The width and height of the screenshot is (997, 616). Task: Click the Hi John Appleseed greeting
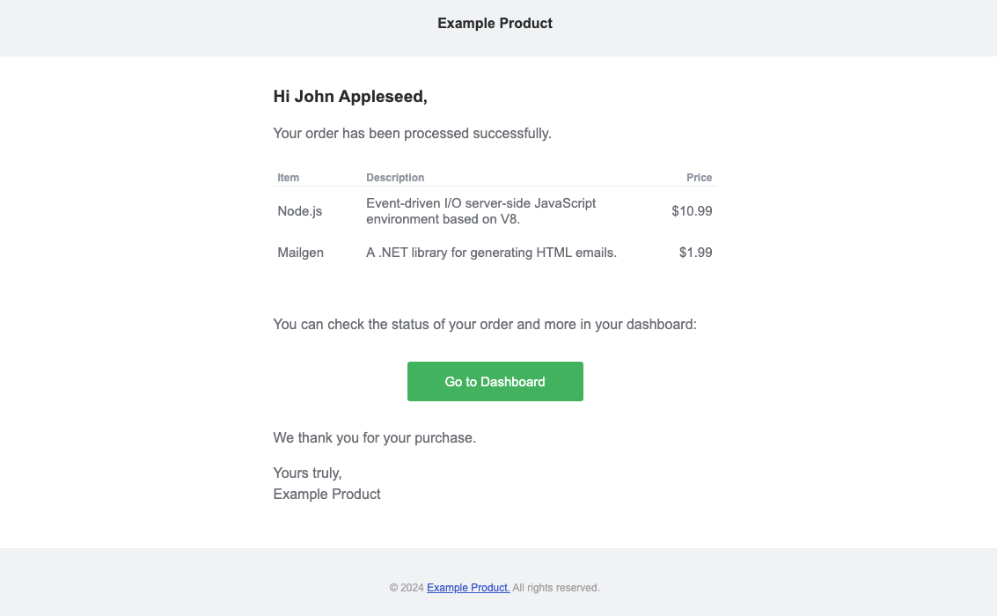[350, 97]
